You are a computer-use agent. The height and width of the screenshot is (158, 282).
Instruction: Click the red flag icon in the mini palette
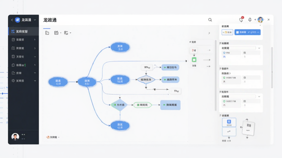(194, 50)
